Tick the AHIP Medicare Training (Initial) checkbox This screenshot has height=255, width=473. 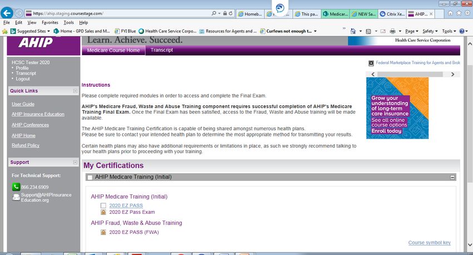click(90, 178)
